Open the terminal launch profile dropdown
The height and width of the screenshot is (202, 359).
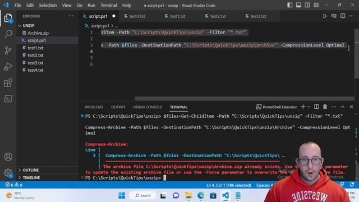tap(309, 107)
